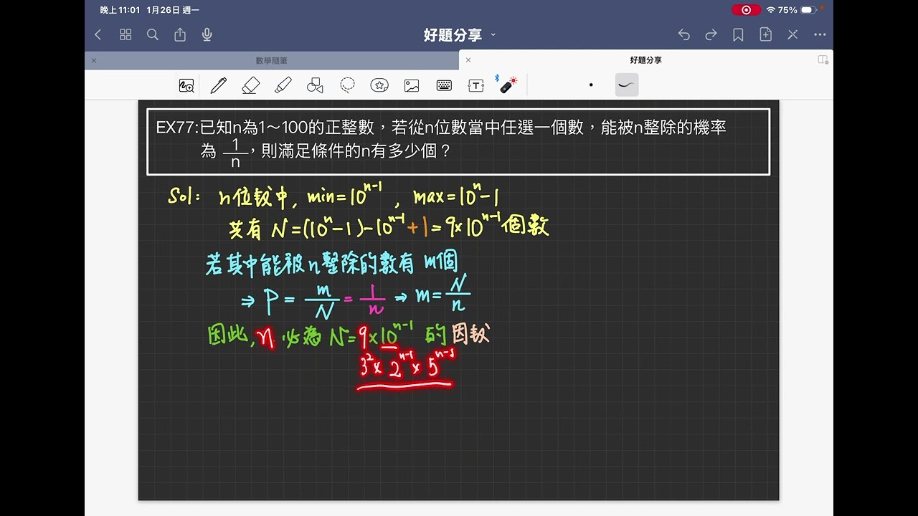Start audio recording with microphone icon
This screenshot has width=918, height=516.
click(207, 34)
